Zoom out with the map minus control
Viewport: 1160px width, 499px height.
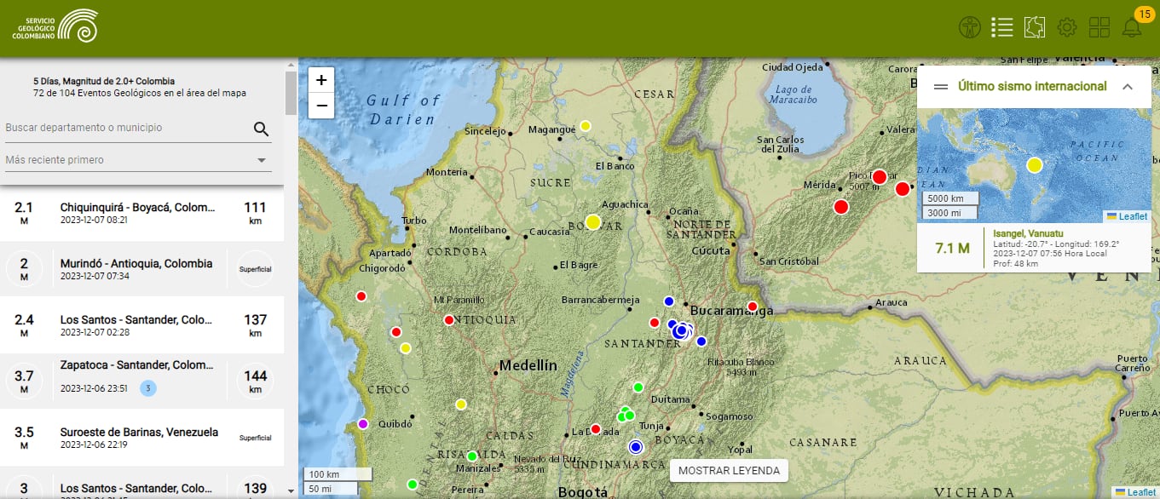coord(320,106)
